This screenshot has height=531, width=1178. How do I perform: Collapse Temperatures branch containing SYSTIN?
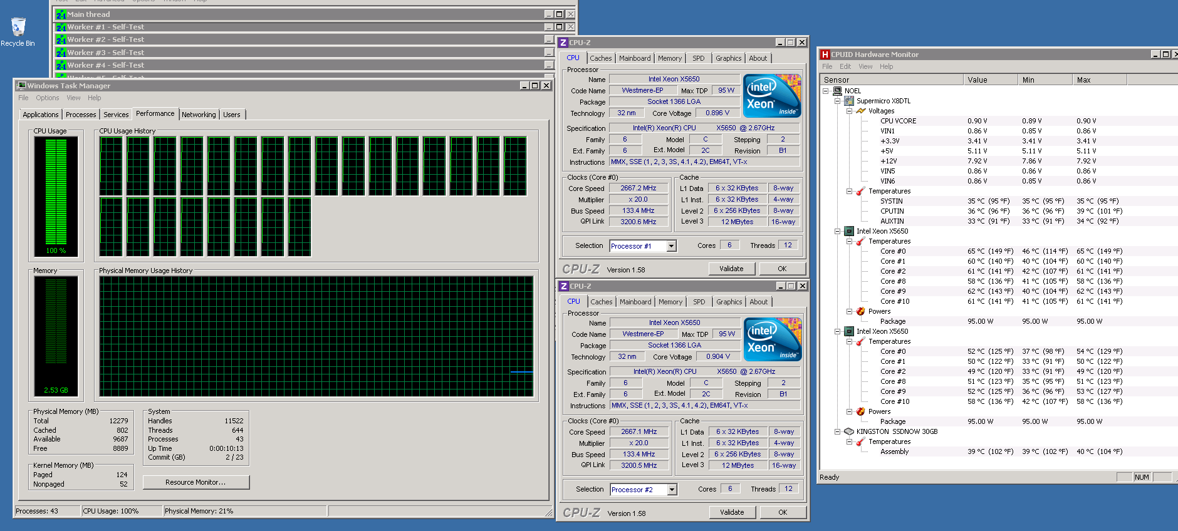849,191
